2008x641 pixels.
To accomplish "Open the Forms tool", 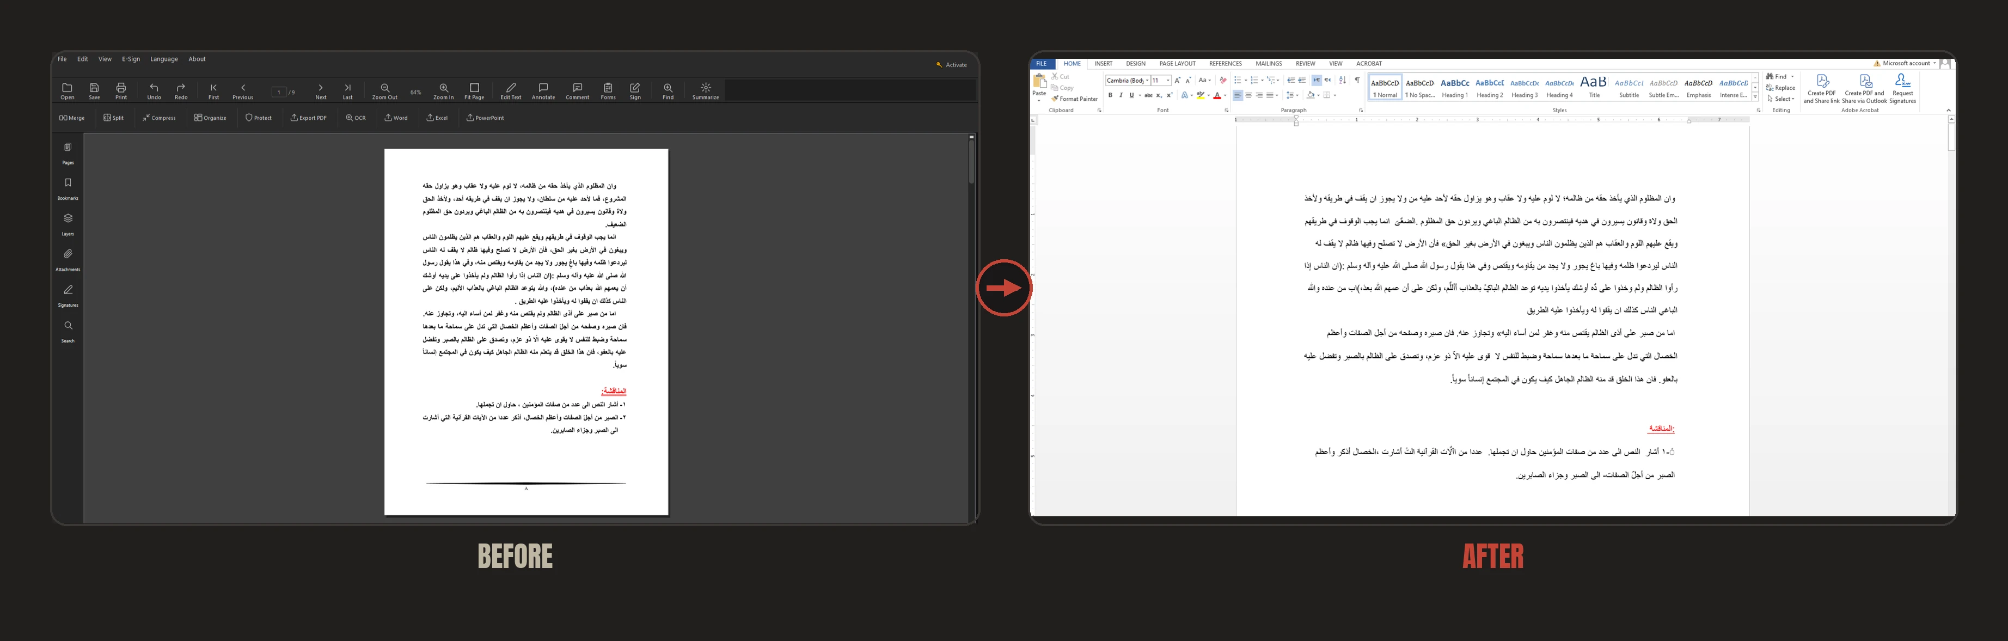I will (608, 91).
